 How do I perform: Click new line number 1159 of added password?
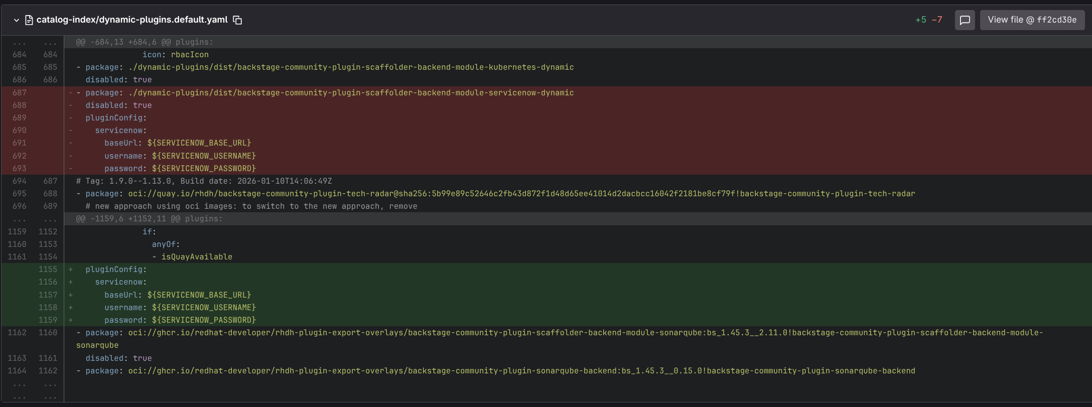point(48,320)
